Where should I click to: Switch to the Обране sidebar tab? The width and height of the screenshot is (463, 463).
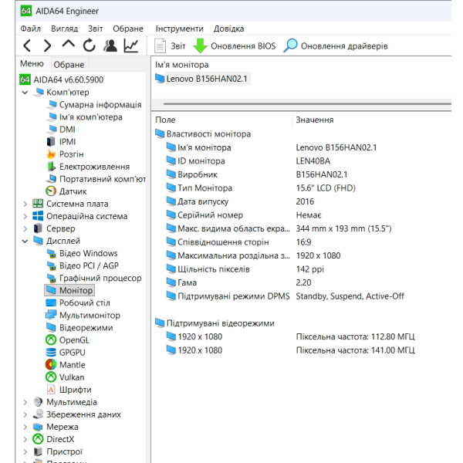69,64
